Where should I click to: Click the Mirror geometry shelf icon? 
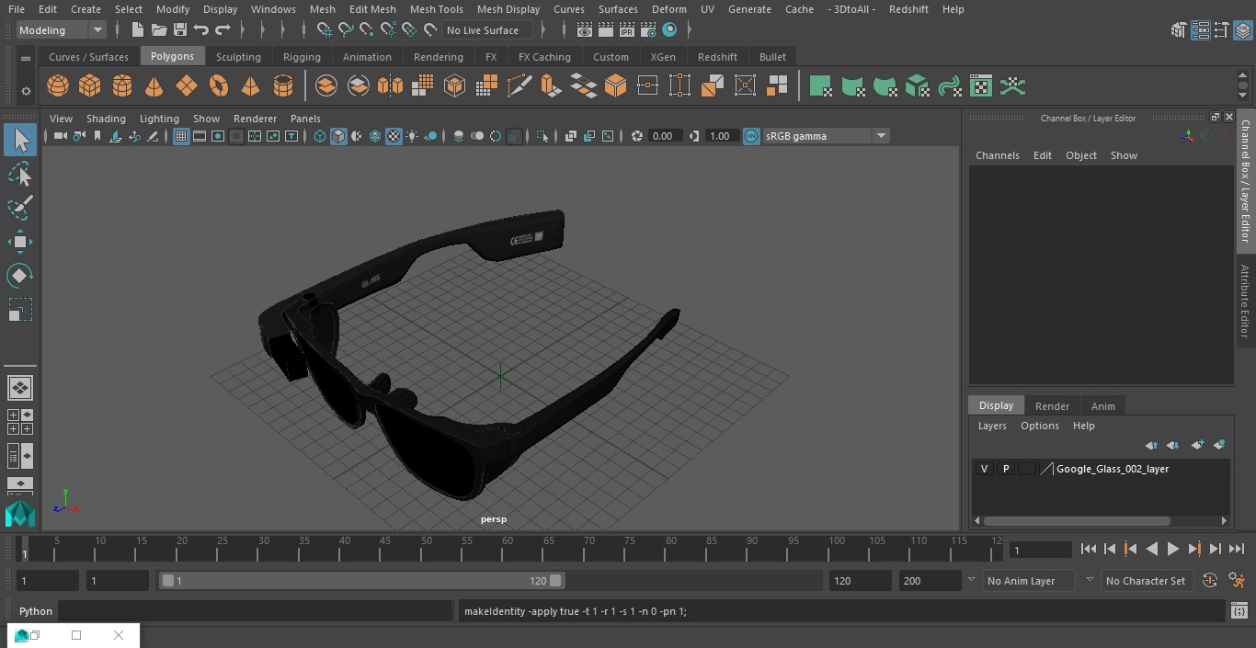[391, 86]
